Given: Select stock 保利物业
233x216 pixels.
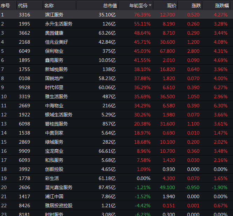Looking at the screenshot, I should (x=54, y=51).
